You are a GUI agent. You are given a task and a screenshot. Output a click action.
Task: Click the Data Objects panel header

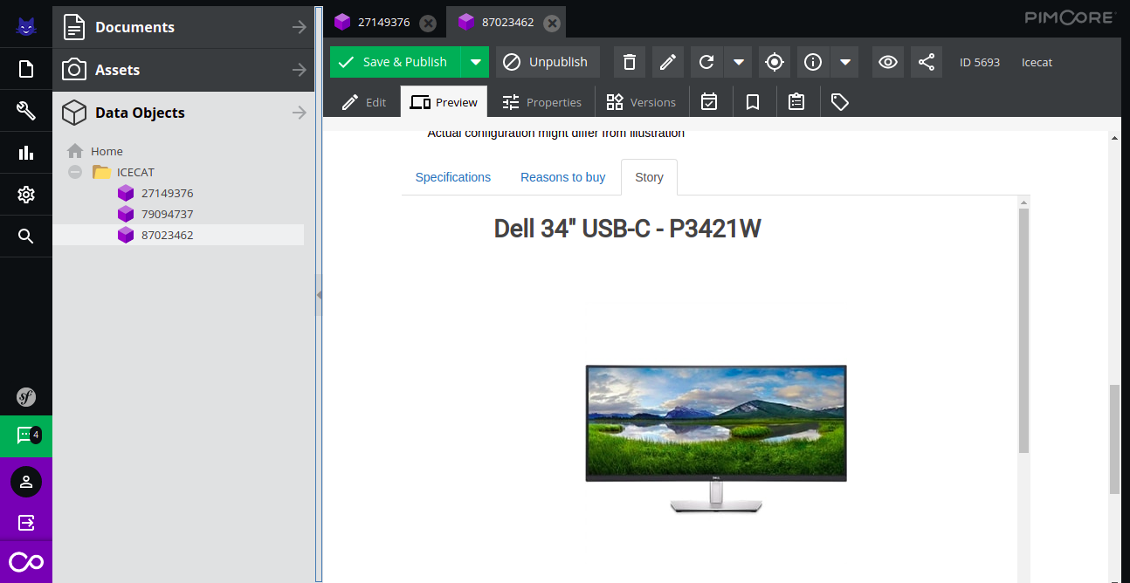point(183,113)
